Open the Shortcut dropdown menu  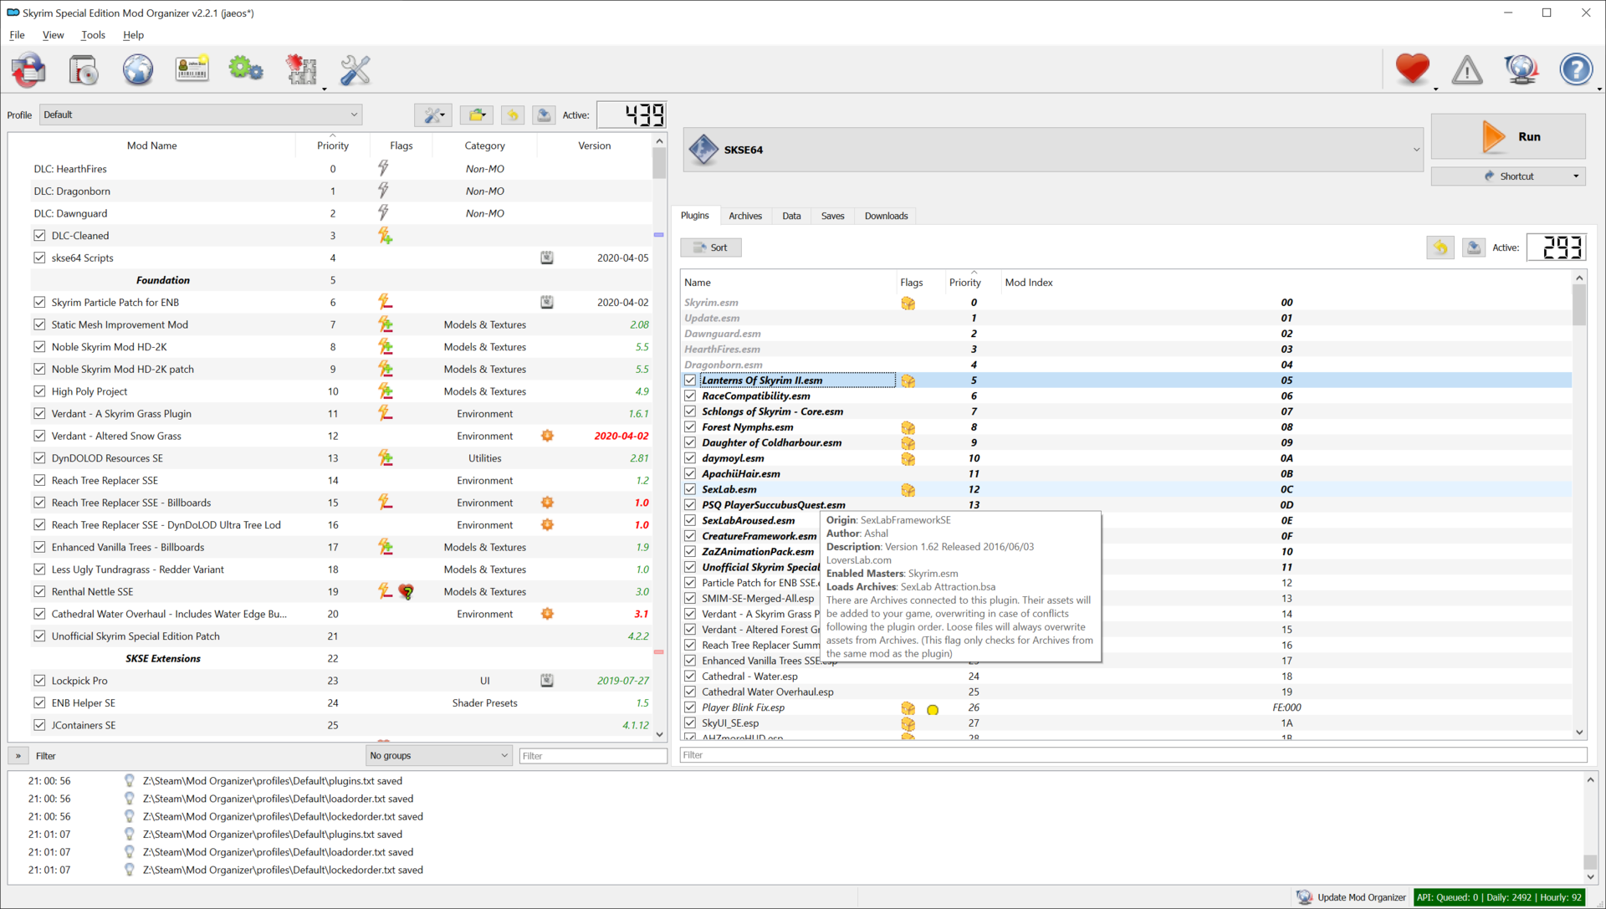[x=1508, y=176]
